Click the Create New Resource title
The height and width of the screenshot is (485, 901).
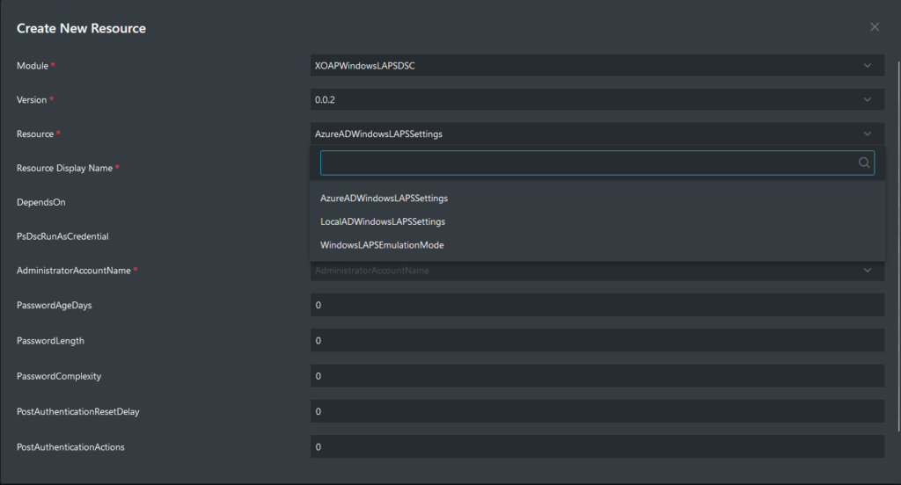tap(81, 28)
